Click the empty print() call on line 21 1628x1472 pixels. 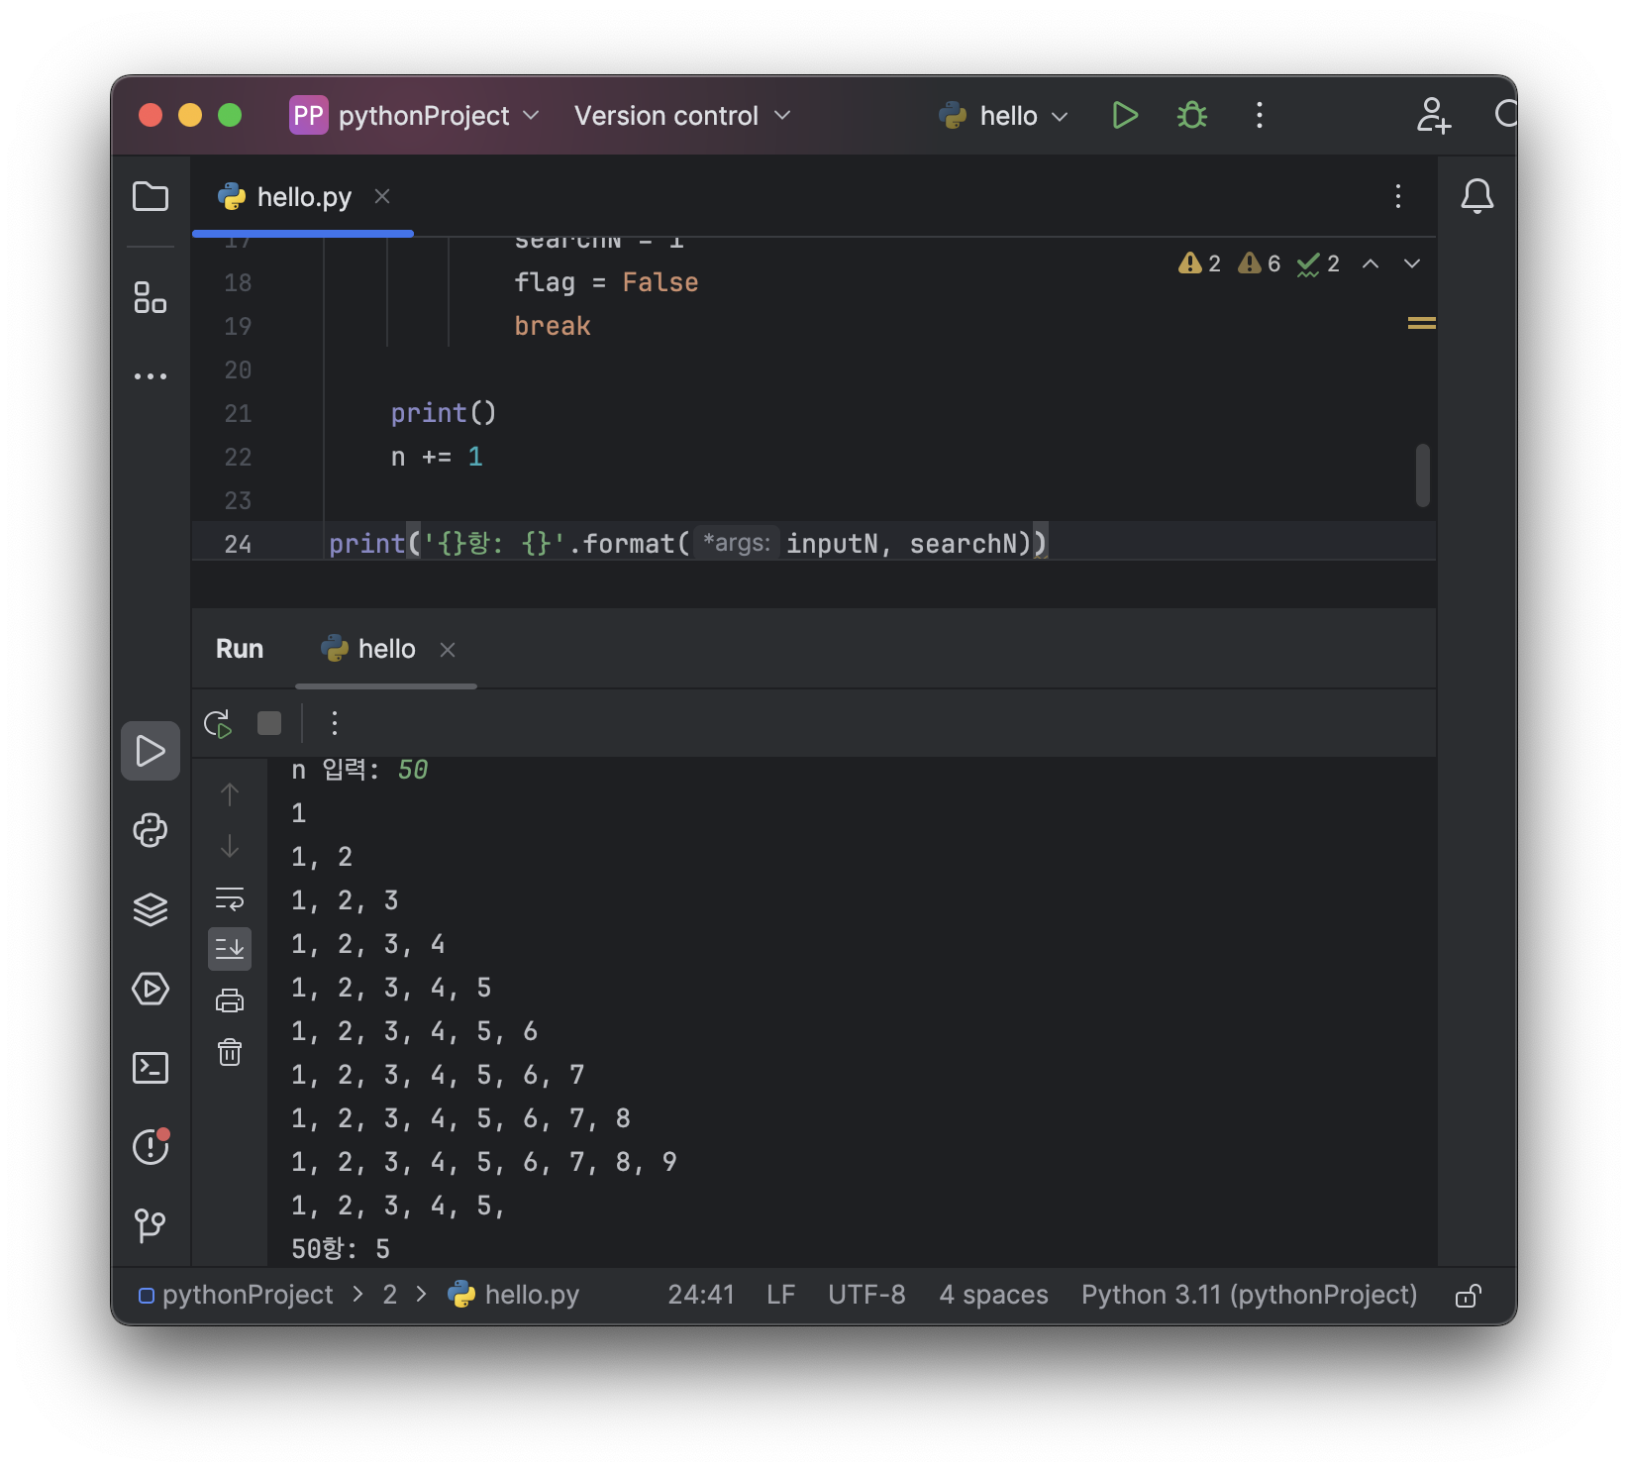click(x=444, y=413)
